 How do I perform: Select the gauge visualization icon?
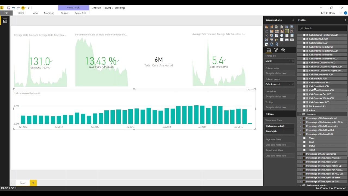point(277,40)
